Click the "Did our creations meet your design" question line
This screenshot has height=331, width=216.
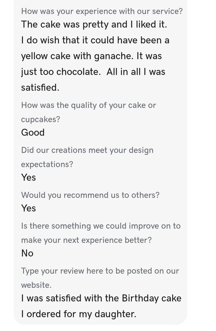[87, 150]
